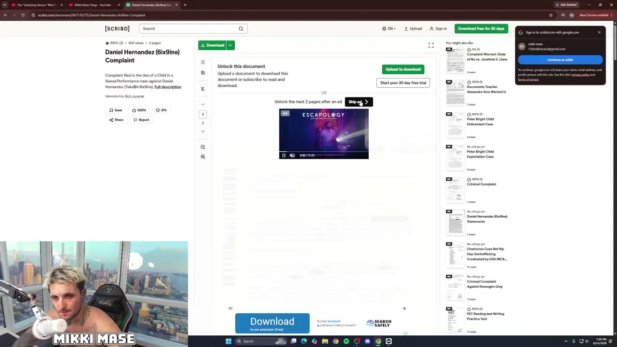Start your 30 day free trial
This screenshot has height=347, width=617.
pyautogui.click(x=403, y=83)
